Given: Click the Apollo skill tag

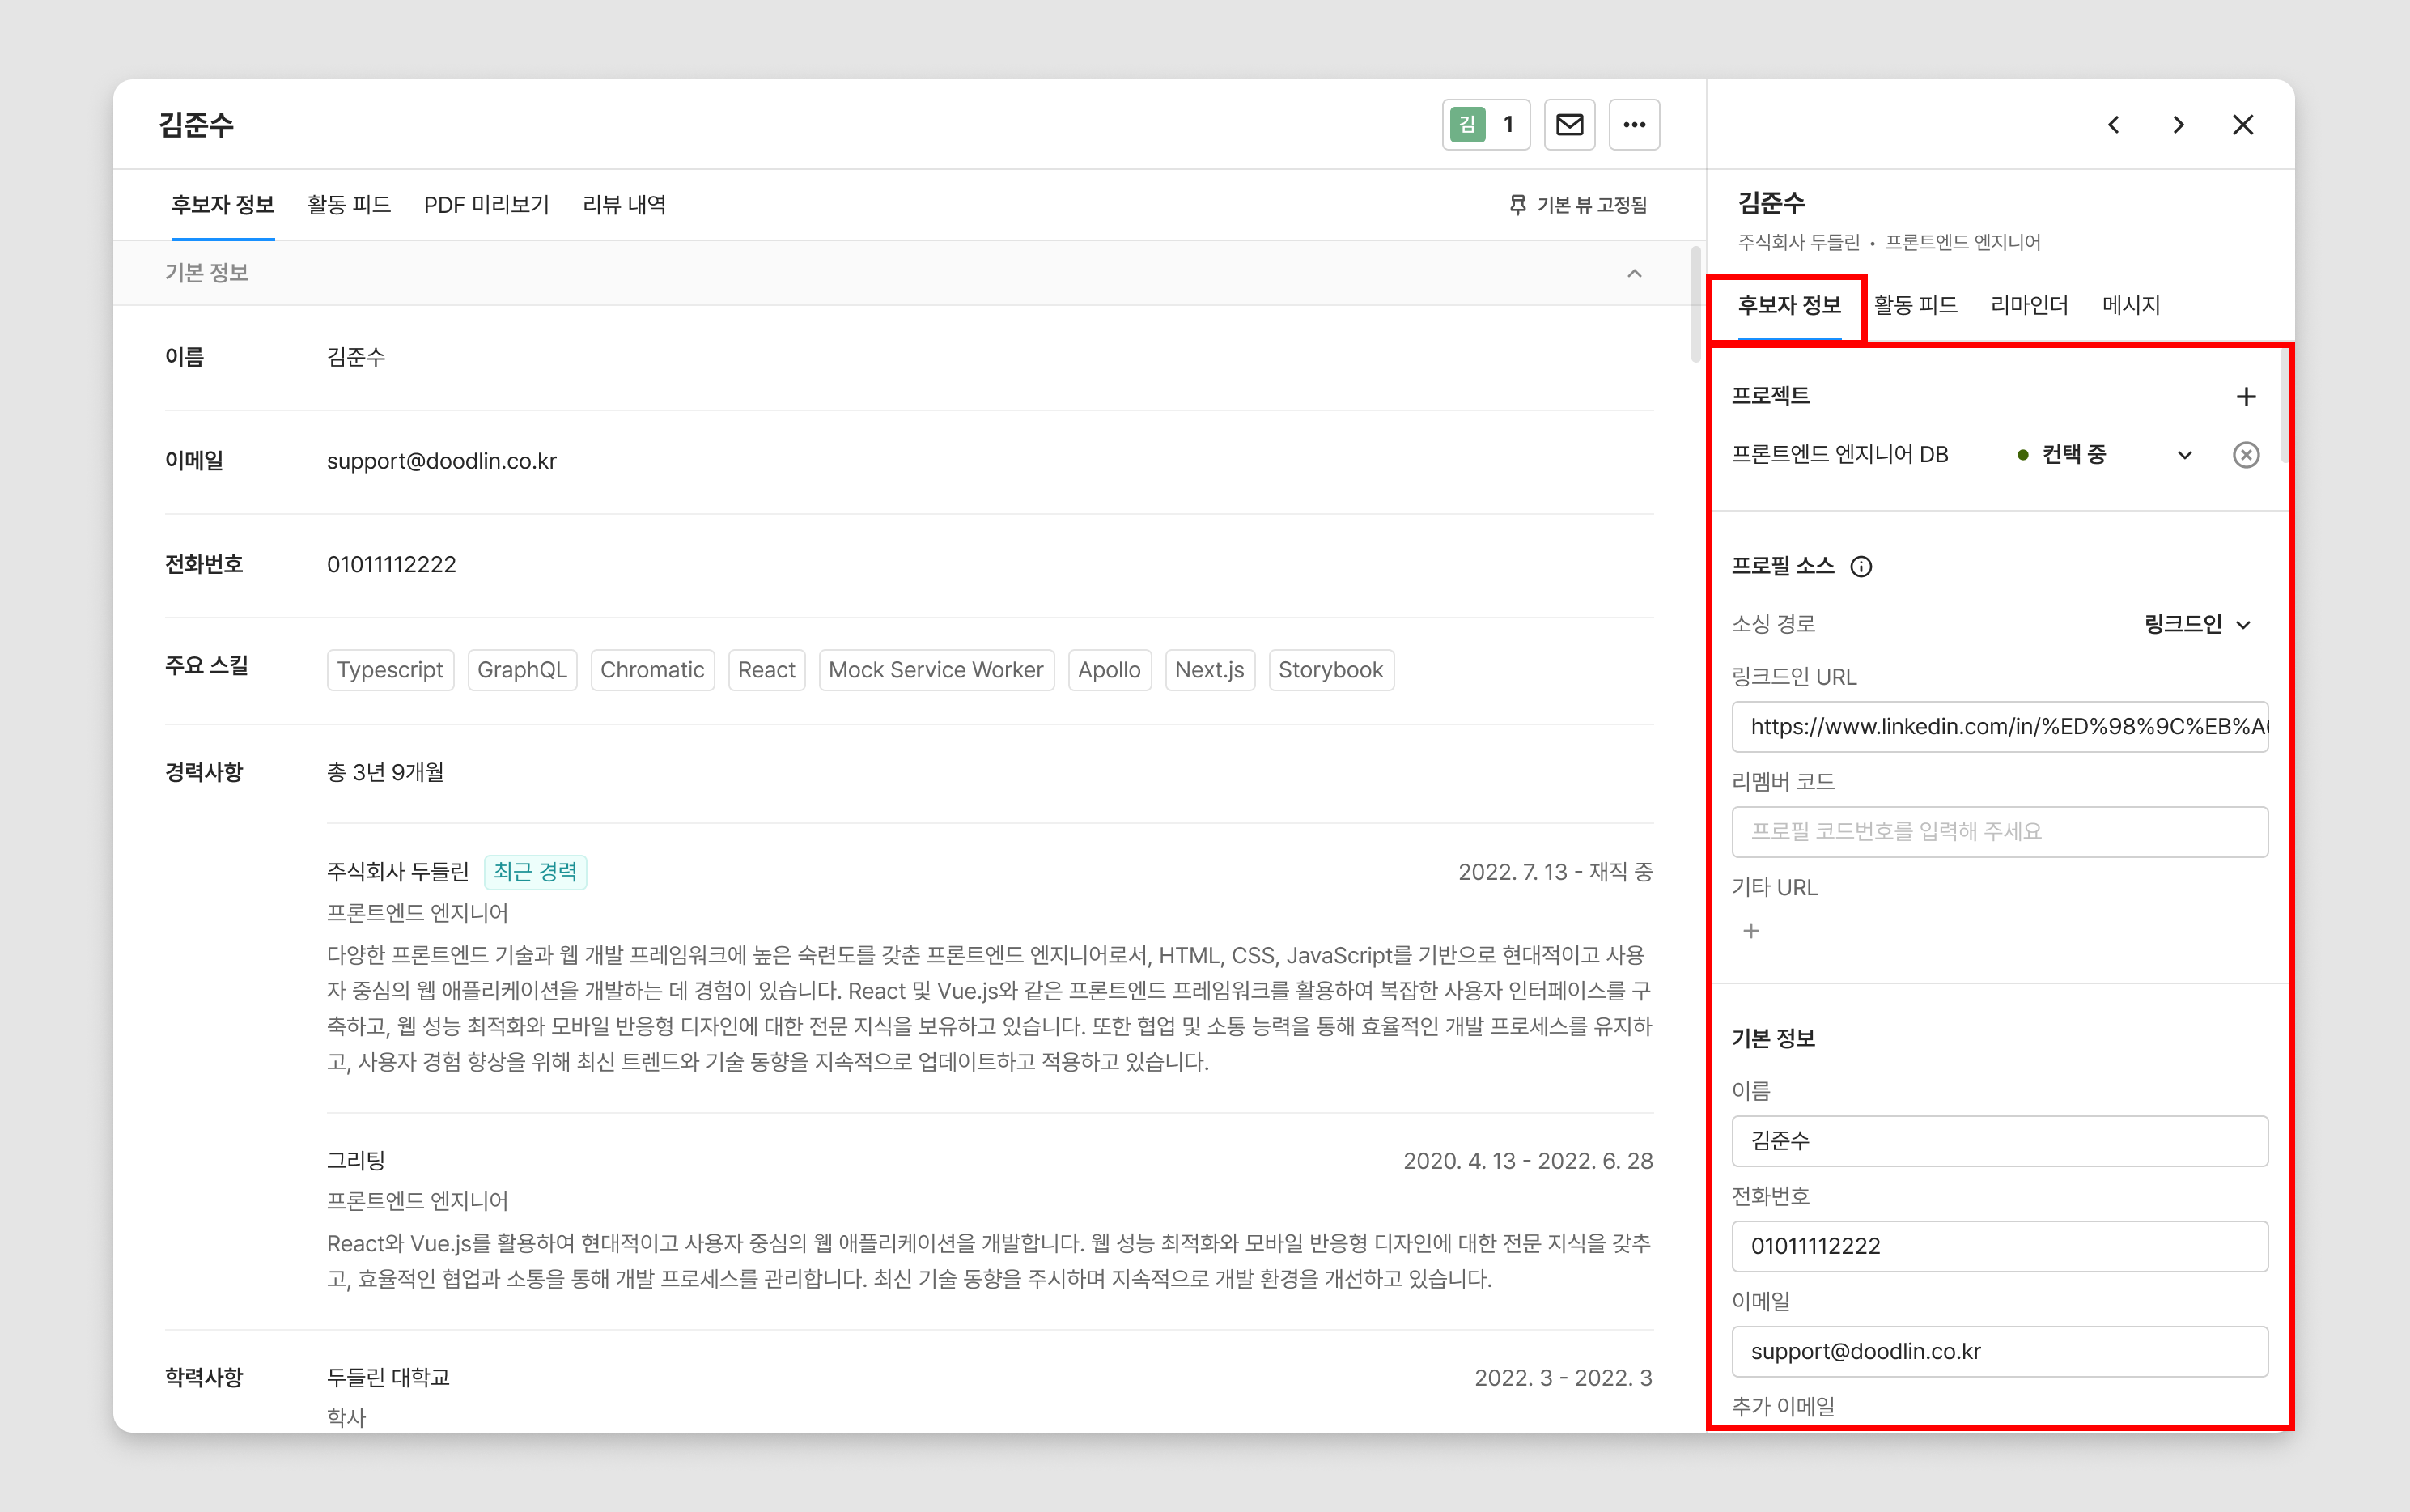Looking at the screenshot, I should pos(1110,670).
